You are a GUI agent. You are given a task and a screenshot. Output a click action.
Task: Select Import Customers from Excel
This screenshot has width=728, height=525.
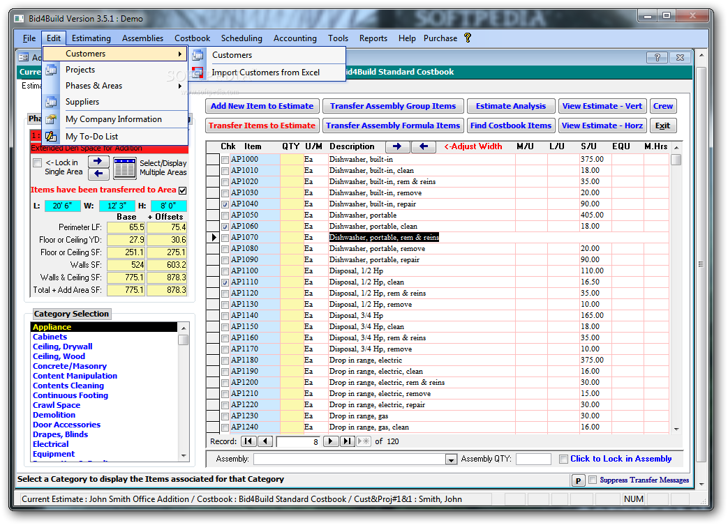click(x=268, y=73)
